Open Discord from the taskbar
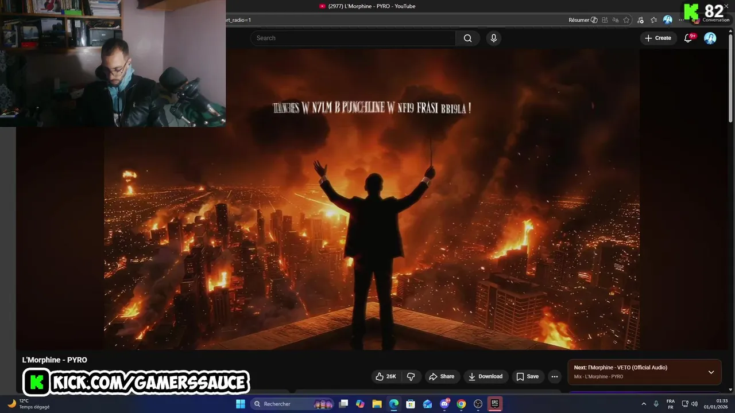Image resolution: width=735 pixels, height=413 pixels. coord(444,404)
